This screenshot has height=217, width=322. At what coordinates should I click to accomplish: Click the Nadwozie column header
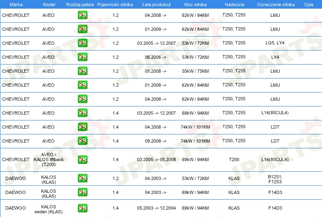pyautogui.click(x=235, y=5)
